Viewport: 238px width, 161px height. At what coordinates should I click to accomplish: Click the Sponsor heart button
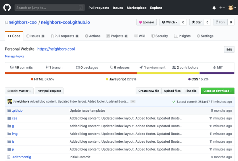pos(147,22)
